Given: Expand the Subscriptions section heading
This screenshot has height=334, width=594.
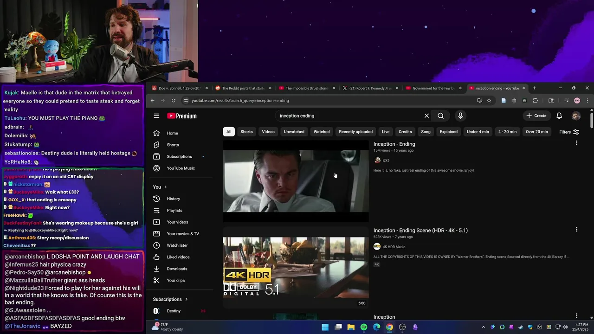Looking at the screenshot, I should 170,299.
